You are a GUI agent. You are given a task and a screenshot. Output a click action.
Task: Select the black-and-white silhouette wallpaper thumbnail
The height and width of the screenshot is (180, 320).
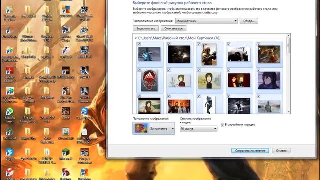click(239, 54)
